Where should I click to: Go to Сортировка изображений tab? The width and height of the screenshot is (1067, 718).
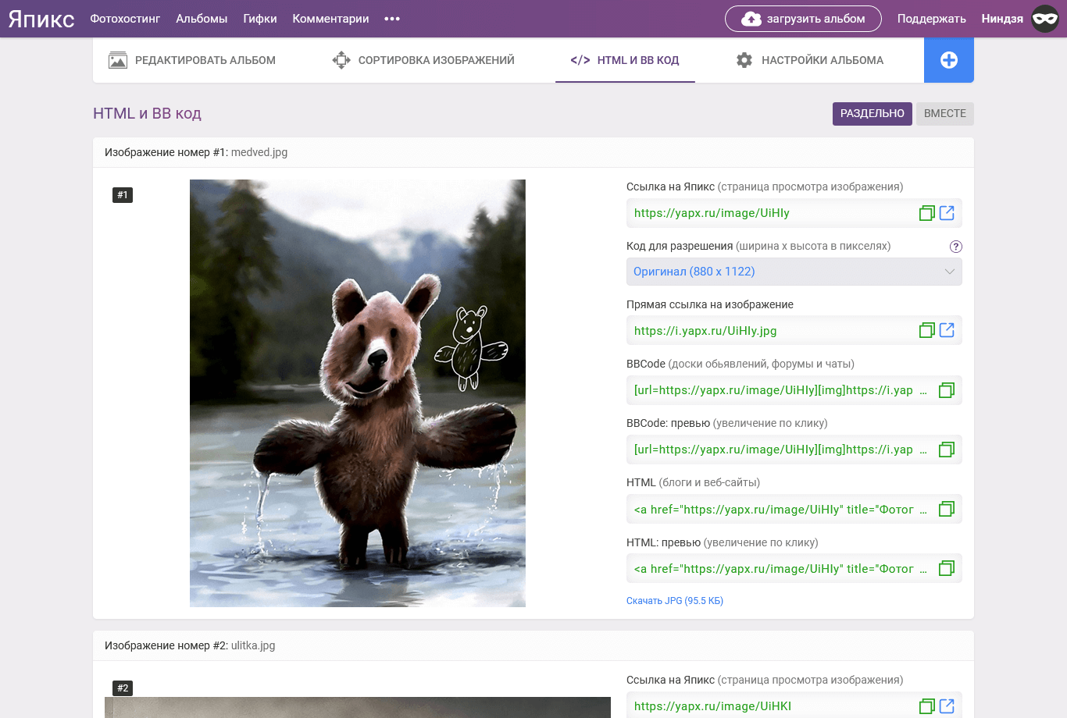[423, 60]
